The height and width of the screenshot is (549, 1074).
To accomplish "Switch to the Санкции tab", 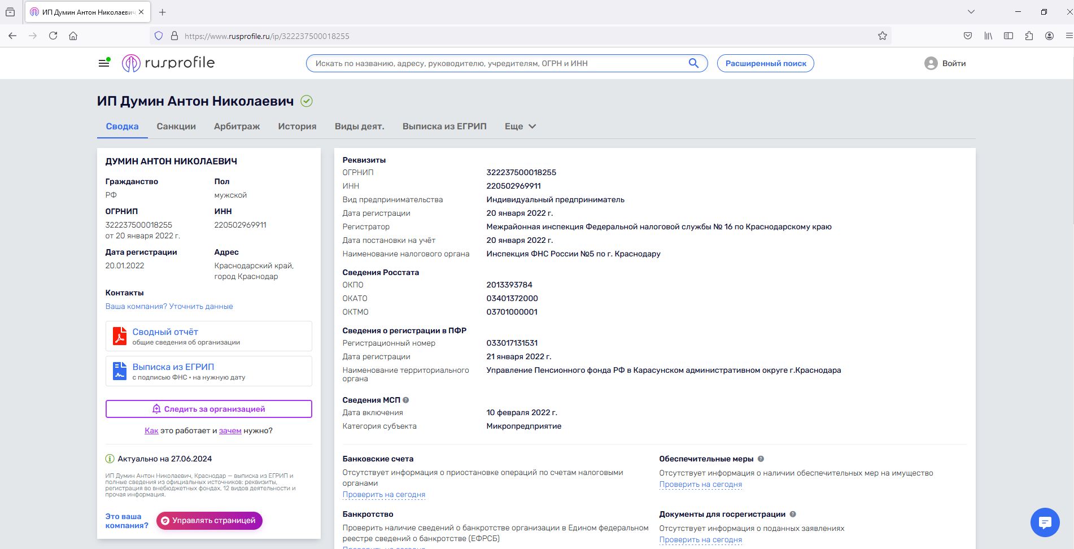I will pos(176,127).
